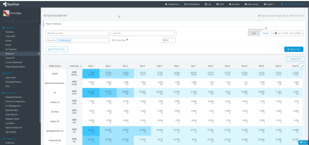Click the calendar icon in date range picker

coord(276,33)
